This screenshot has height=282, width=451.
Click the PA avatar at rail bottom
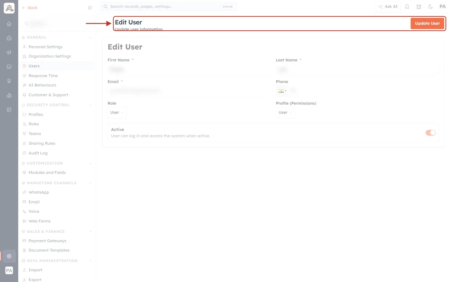click(9, 270)
